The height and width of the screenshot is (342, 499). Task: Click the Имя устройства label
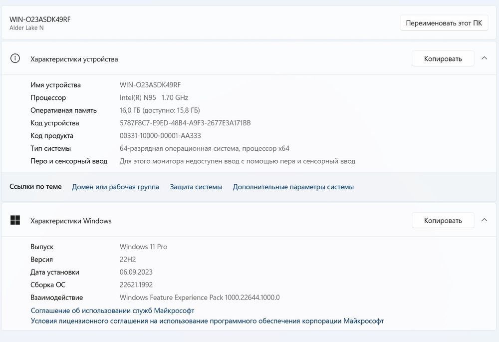click(56, 85)
